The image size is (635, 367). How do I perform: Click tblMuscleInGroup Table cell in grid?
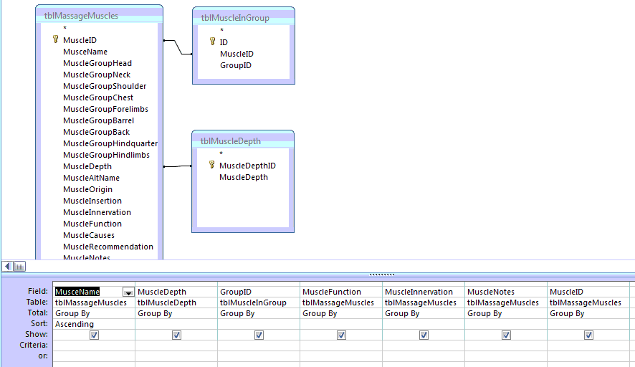pos(259,302)
